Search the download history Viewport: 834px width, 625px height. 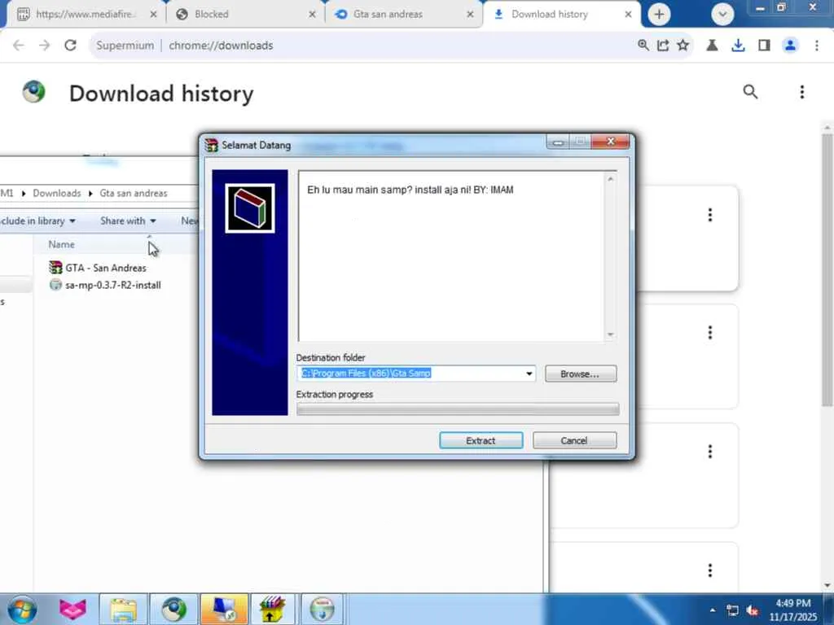click(750, 92)
